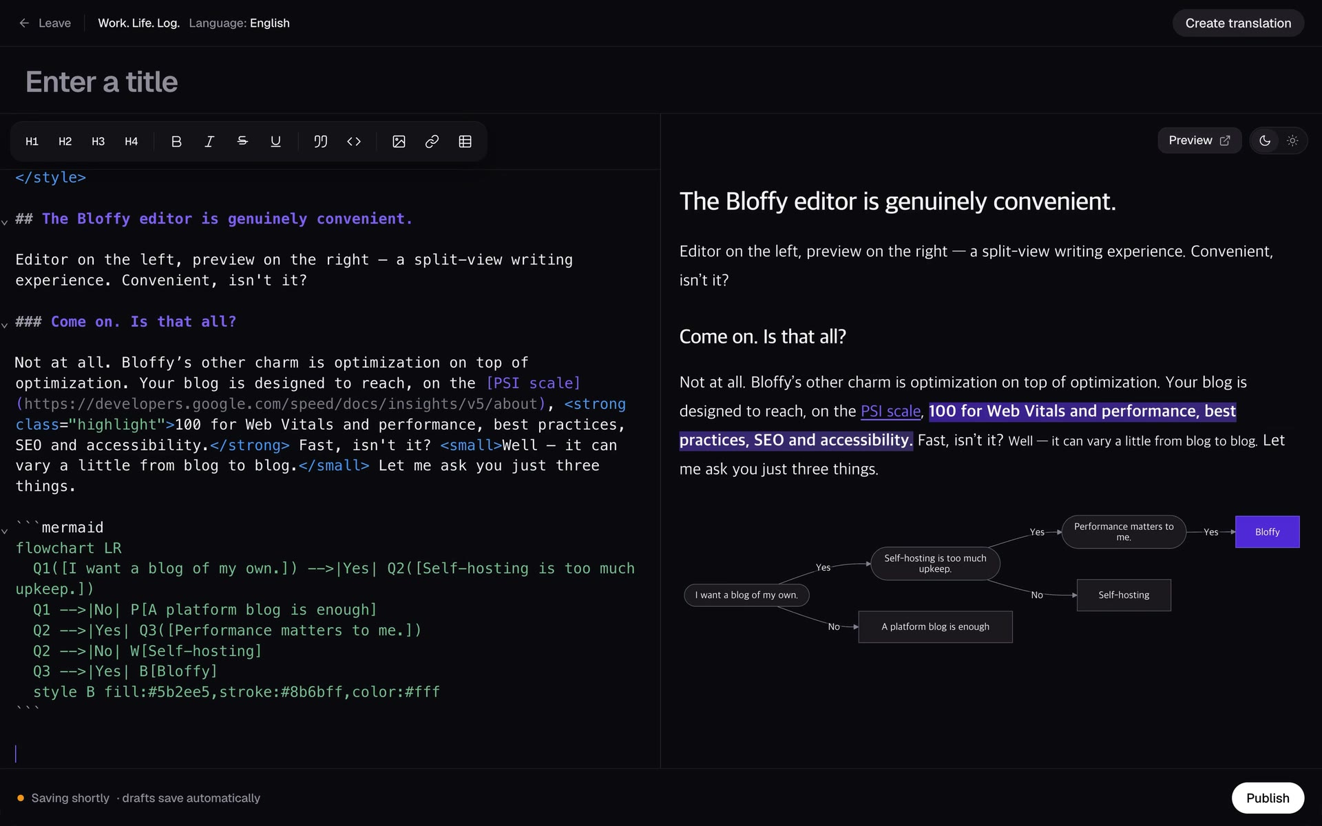Click the Work. Life. Log. blog name

138,23
